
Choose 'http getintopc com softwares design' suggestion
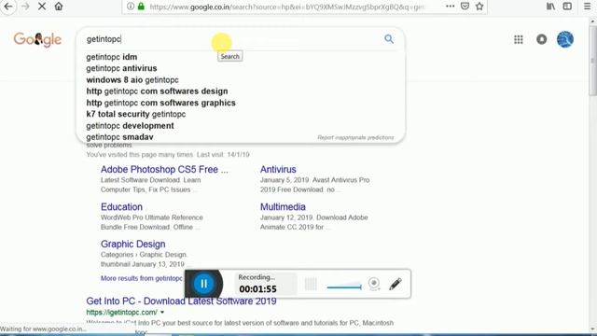157,91
